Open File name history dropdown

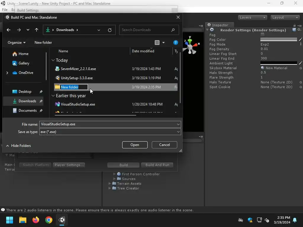[x=178, y=124]
